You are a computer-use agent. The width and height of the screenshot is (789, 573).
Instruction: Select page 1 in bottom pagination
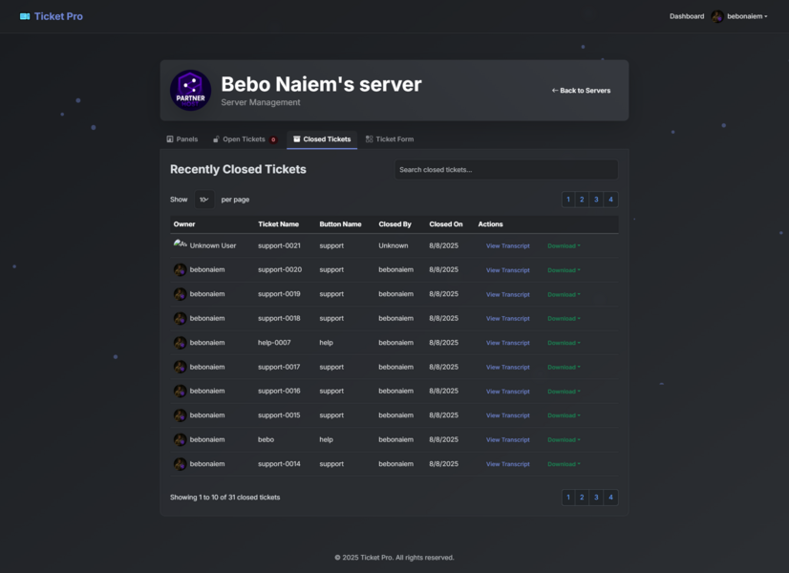(568, 498)
